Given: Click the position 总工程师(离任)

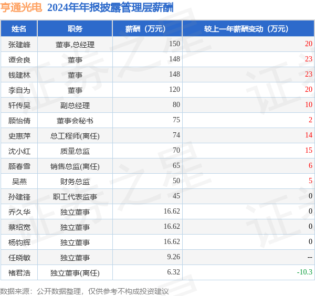Looking at the screenshot, I should pyautogui.click(x=75, y=136).
